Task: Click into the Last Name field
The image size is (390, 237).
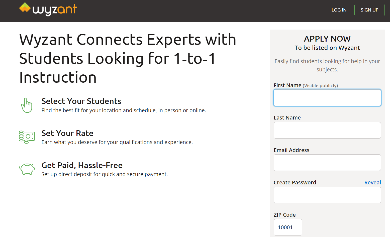Action: point(327,130)
